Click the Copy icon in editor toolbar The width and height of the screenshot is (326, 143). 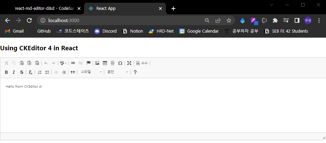(x=14, y=63)
